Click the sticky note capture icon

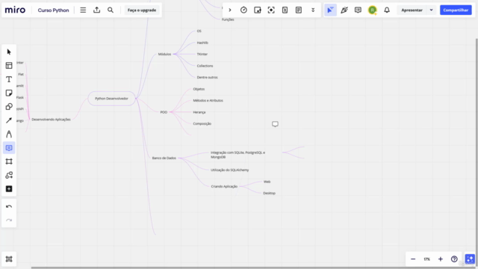tap(258, 10)
